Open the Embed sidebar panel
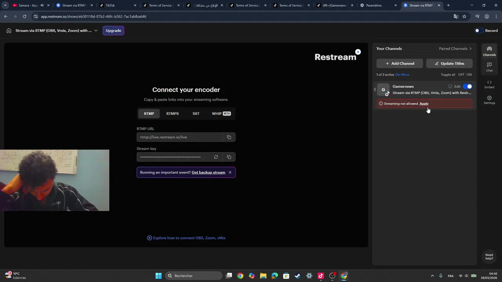Screen dimensions: 502x282 pos(489,84)
